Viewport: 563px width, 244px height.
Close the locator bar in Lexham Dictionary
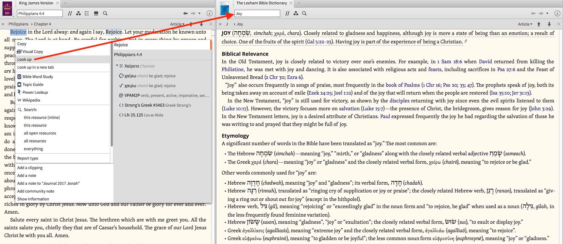[559, 24]
